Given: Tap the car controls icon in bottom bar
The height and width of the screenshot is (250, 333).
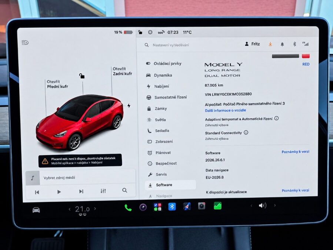Looking at the screenshot, I should tap(36, 210).
